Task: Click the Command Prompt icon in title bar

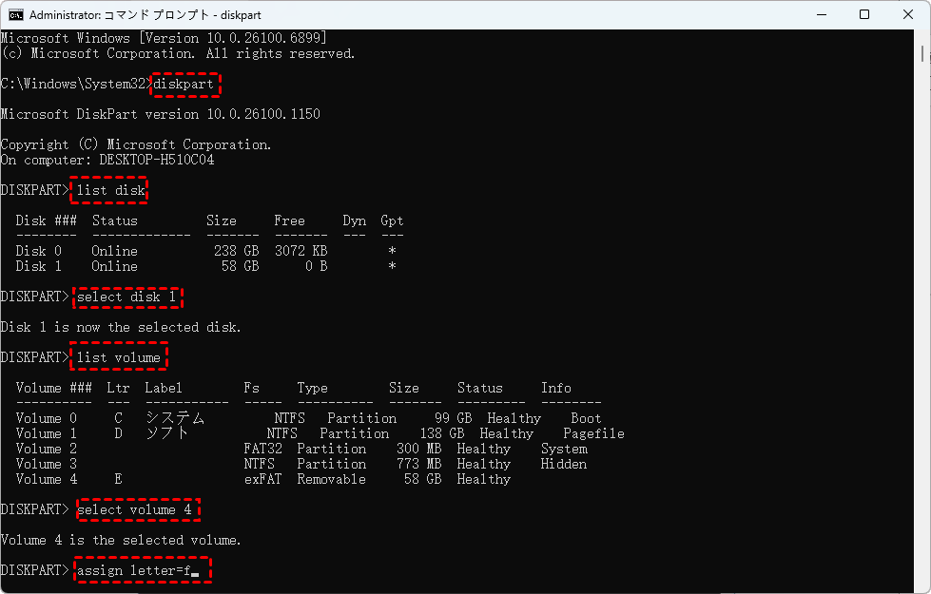Action: 16,15
